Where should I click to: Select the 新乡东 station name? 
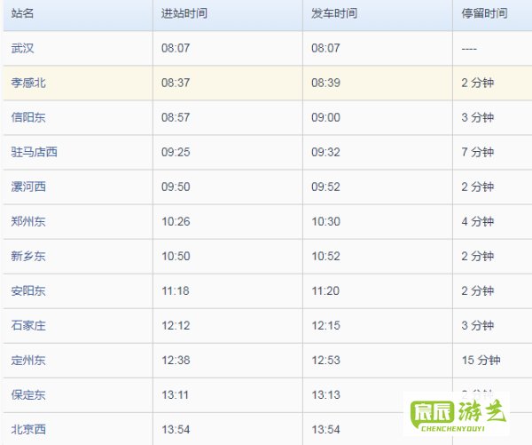[28, 256]
